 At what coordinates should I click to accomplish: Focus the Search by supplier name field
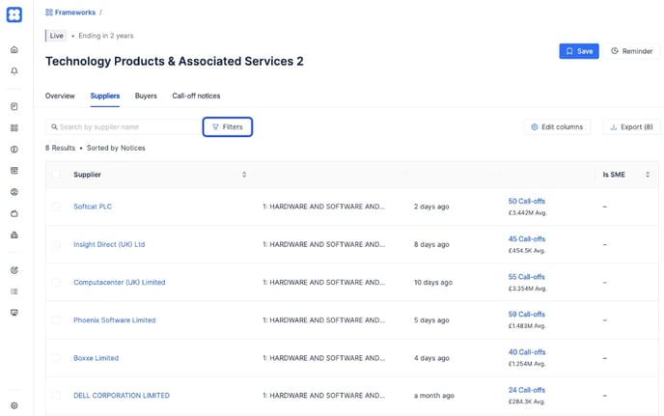click(x=124, y=126)
